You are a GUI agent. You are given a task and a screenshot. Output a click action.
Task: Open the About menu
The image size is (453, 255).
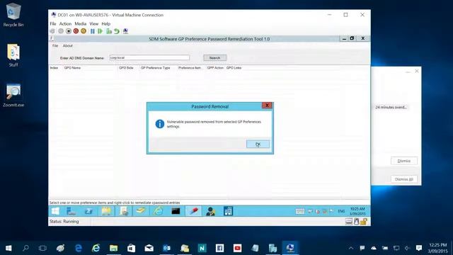click(x=68, y=45)
